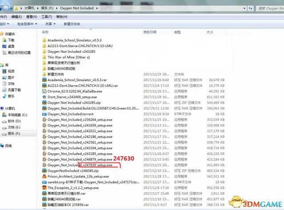Click the OxygenNotIncluded v246040.zip icon

44,170
